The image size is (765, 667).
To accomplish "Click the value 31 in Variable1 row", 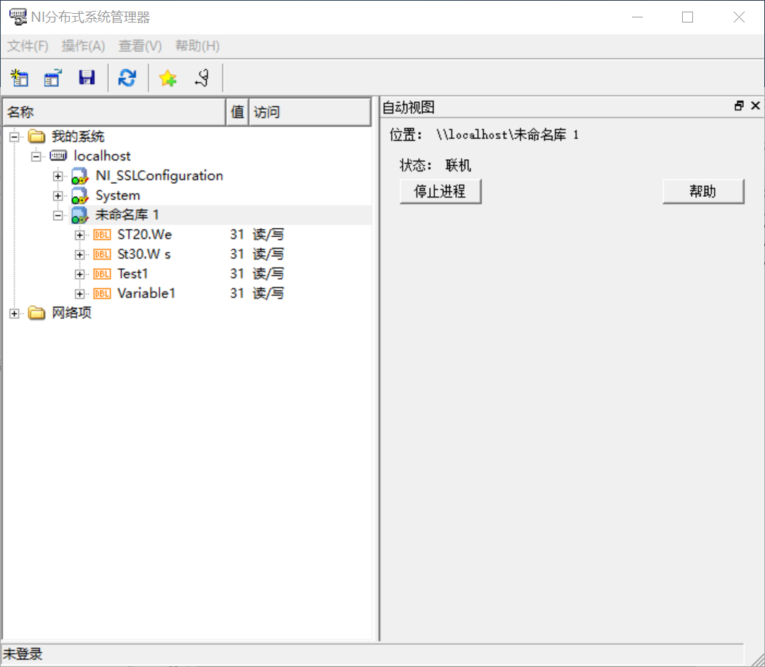I will [x=237, y=293].
